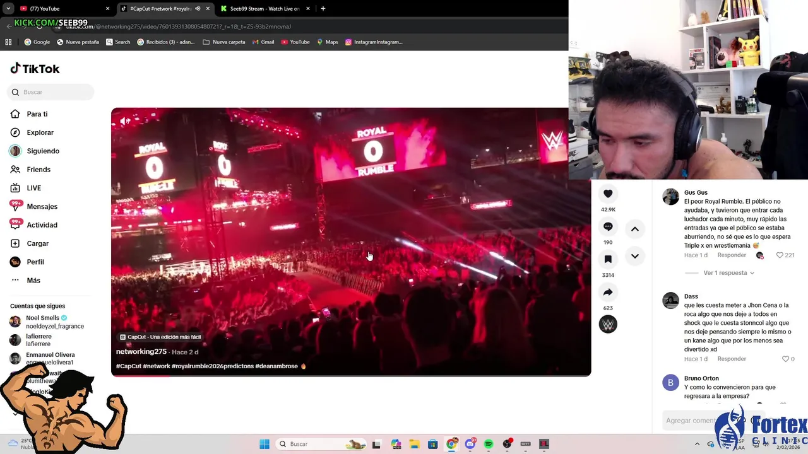Open Bruno Orton profile avatar
The width and height of the screenshot is (808, 454).
click(670, 383)
